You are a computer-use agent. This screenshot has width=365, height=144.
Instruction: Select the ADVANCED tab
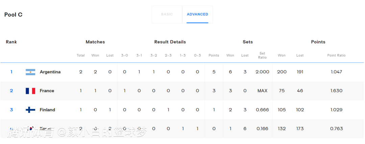(197, 14)
